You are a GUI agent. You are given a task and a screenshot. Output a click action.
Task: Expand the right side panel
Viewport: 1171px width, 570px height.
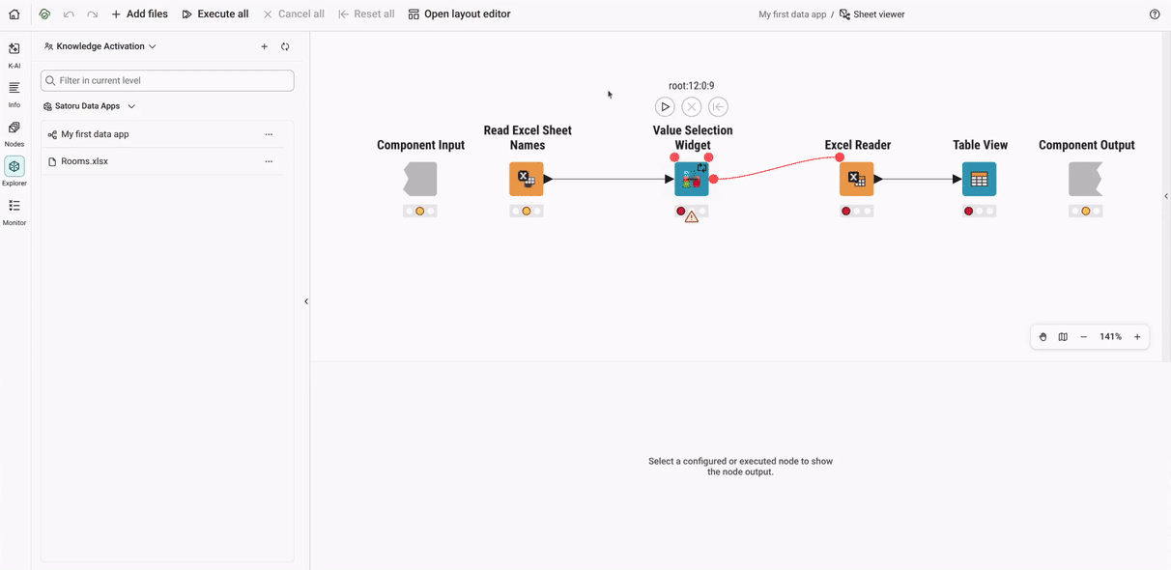pyautogui.click(x=1165, y=196)
